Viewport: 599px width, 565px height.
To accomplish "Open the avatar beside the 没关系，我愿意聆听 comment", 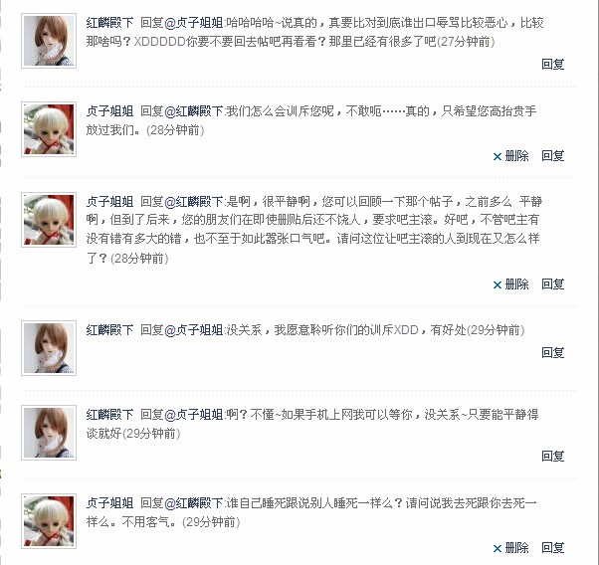I will click(x=49, y=348).
